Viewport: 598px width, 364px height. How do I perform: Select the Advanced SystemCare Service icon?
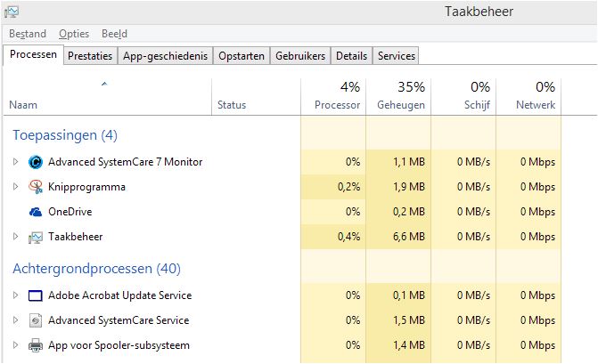click(36, 320)
